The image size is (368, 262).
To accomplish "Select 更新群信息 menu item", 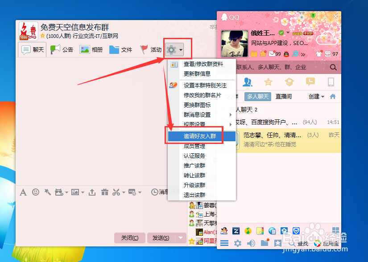I will pos(202,74).
